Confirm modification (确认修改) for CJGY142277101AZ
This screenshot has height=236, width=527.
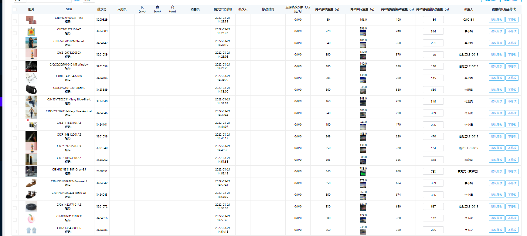497,207
